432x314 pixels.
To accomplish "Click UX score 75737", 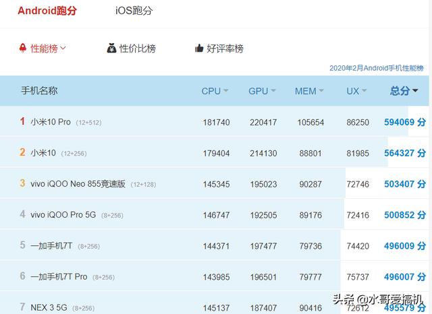I will point(358,277).
